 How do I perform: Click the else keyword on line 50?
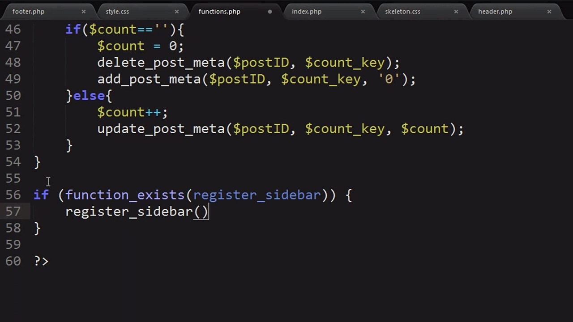tap(89, 96)
